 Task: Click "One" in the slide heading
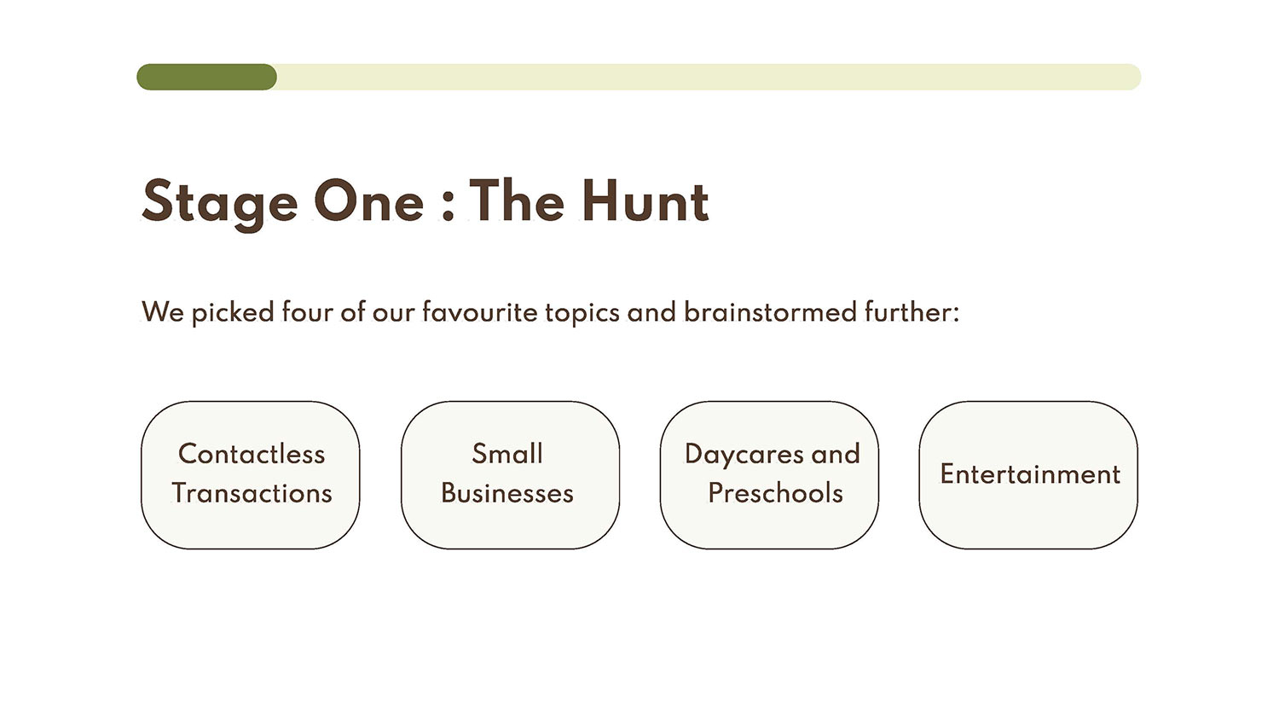point(368,202)
